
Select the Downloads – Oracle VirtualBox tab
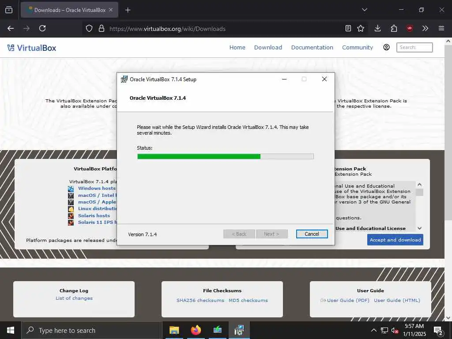(x=69, y=10)
